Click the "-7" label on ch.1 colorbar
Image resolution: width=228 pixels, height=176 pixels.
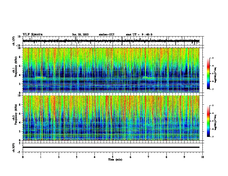[x=212, y=89]
